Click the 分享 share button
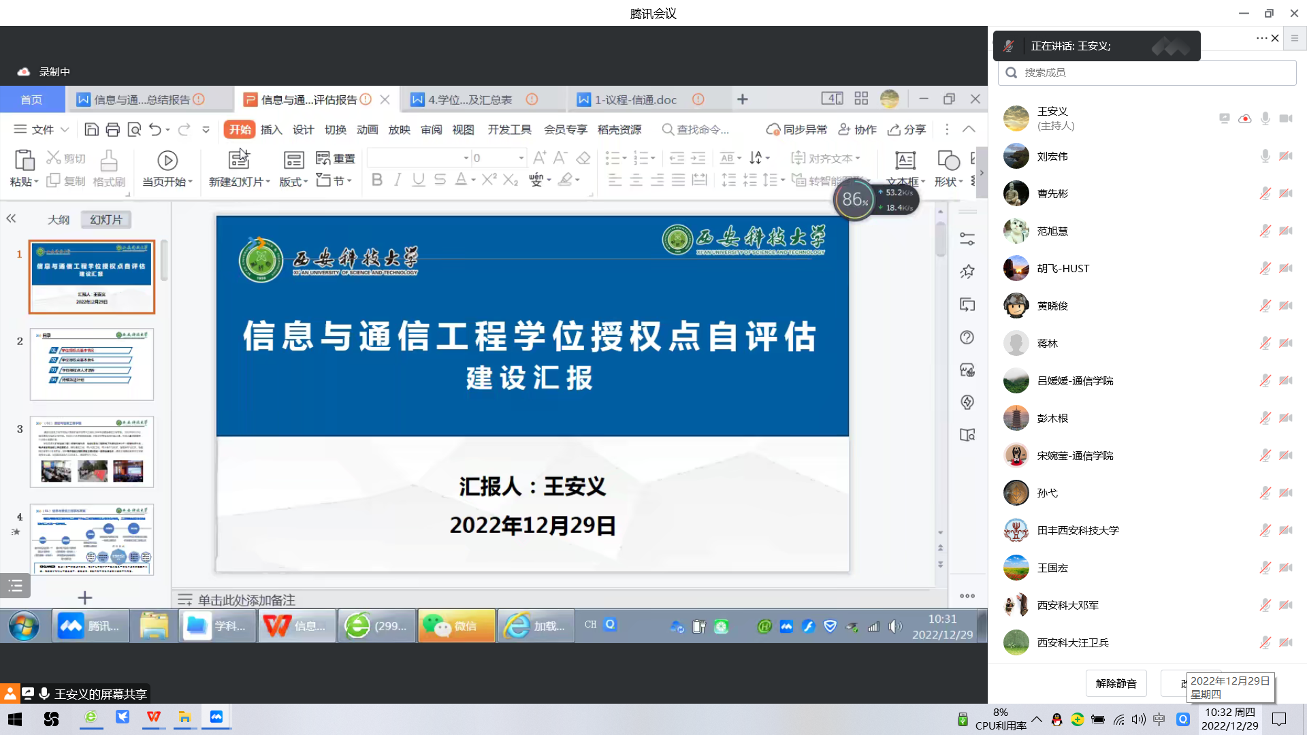 pos(907,129)
